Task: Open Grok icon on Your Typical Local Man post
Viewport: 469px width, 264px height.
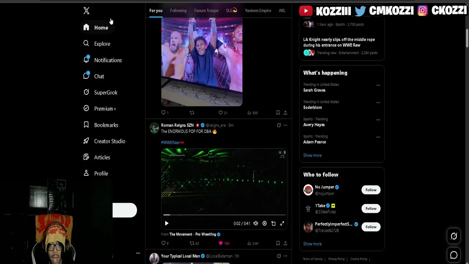Action: [x=279, y=256]
